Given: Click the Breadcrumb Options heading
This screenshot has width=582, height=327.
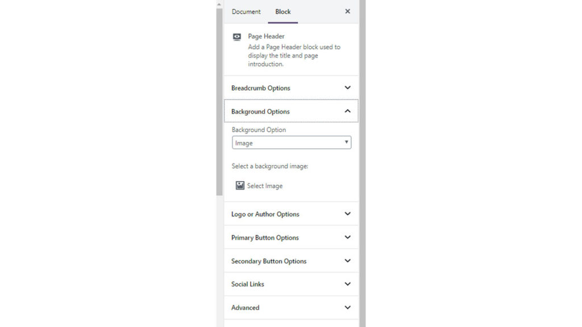Looking at the screenshot, I should pos(261,88).
